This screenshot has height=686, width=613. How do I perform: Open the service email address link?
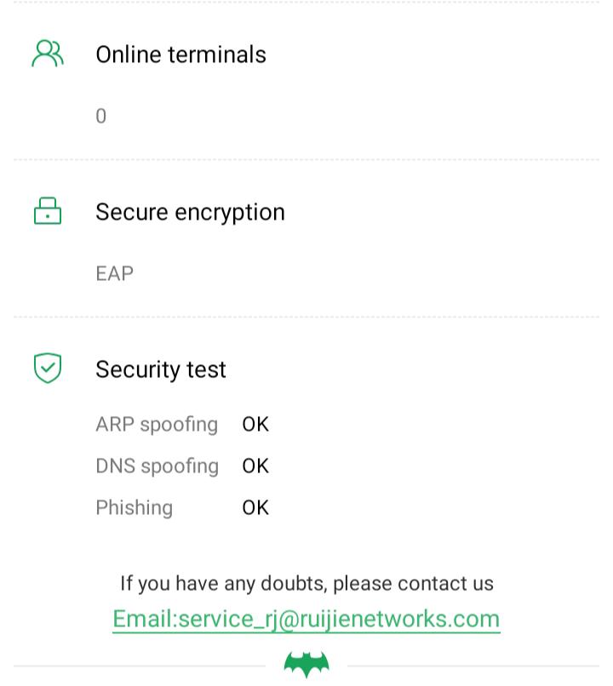306,619
